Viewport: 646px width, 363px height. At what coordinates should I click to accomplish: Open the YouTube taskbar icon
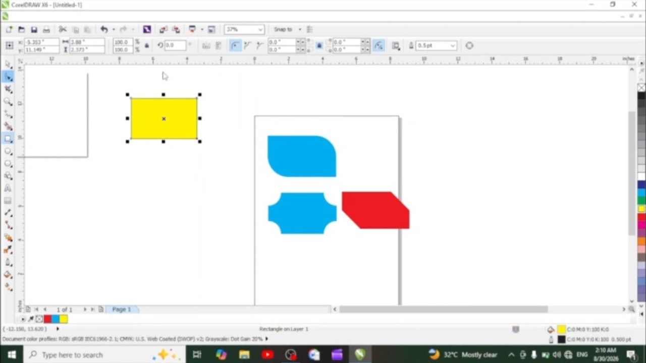click(267, 355)
